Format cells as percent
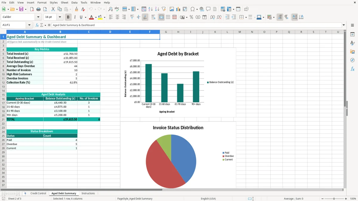The width and height of the screenshot is (358, 201). [191, 17]
